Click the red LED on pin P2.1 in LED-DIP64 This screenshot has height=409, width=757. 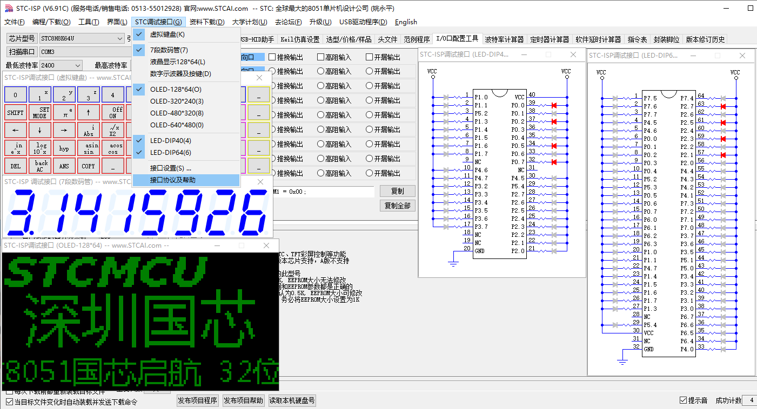(723, 155)
